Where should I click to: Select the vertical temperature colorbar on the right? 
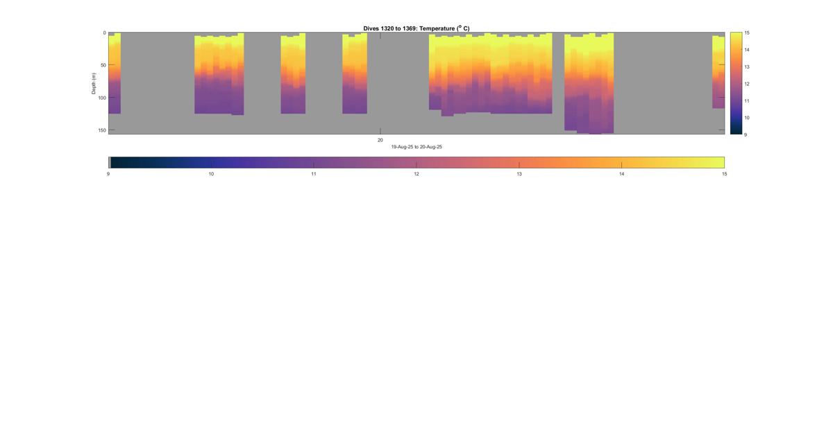pyautogui.click(x=736, y=83)
